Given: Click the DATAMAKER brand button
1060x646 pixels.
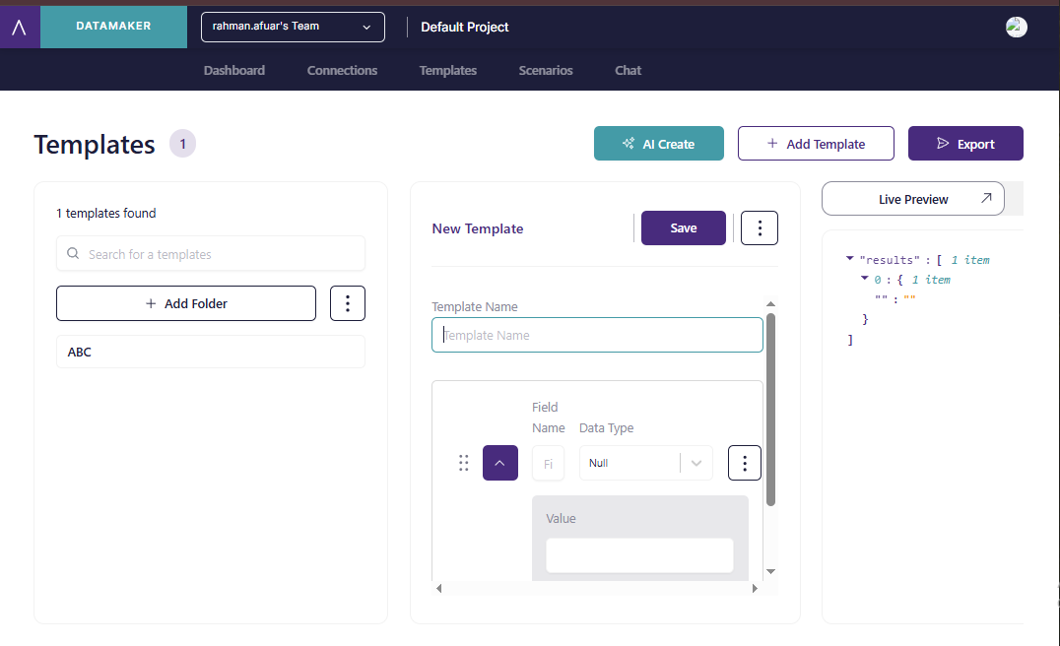Looking at the screenshot, I should (113, 27).
